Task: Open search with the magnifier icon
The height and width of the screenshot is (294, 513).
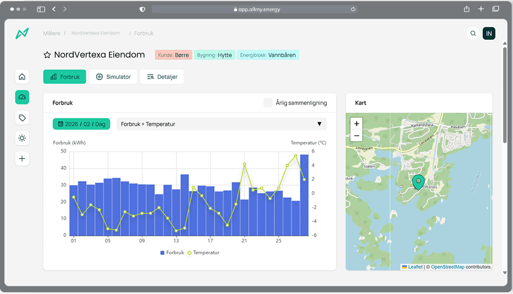Action: pyautogui.click(x=473, y=34)
